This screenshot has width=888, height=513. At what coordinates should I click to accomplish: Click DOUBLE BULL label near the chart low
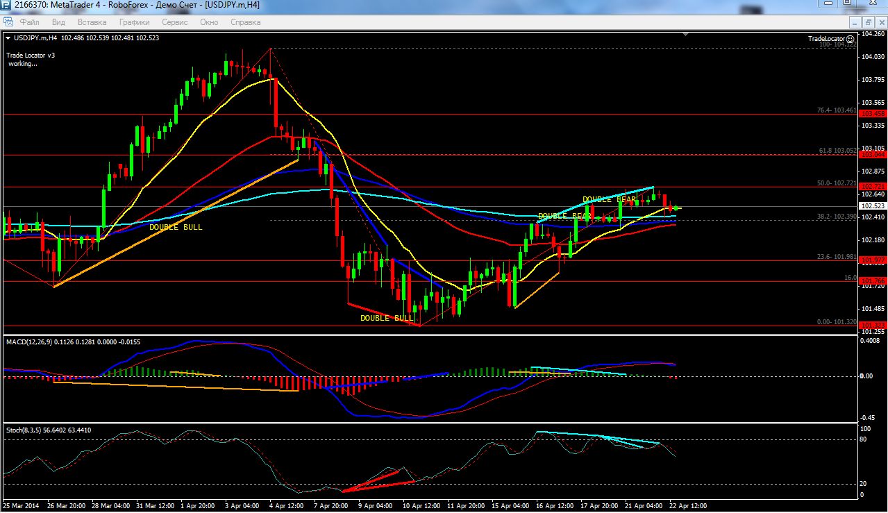coord(387,318)
